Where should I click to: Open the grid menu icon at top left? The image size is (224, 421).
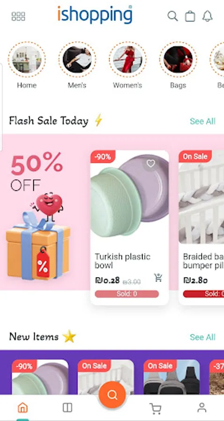coord(18,16)
